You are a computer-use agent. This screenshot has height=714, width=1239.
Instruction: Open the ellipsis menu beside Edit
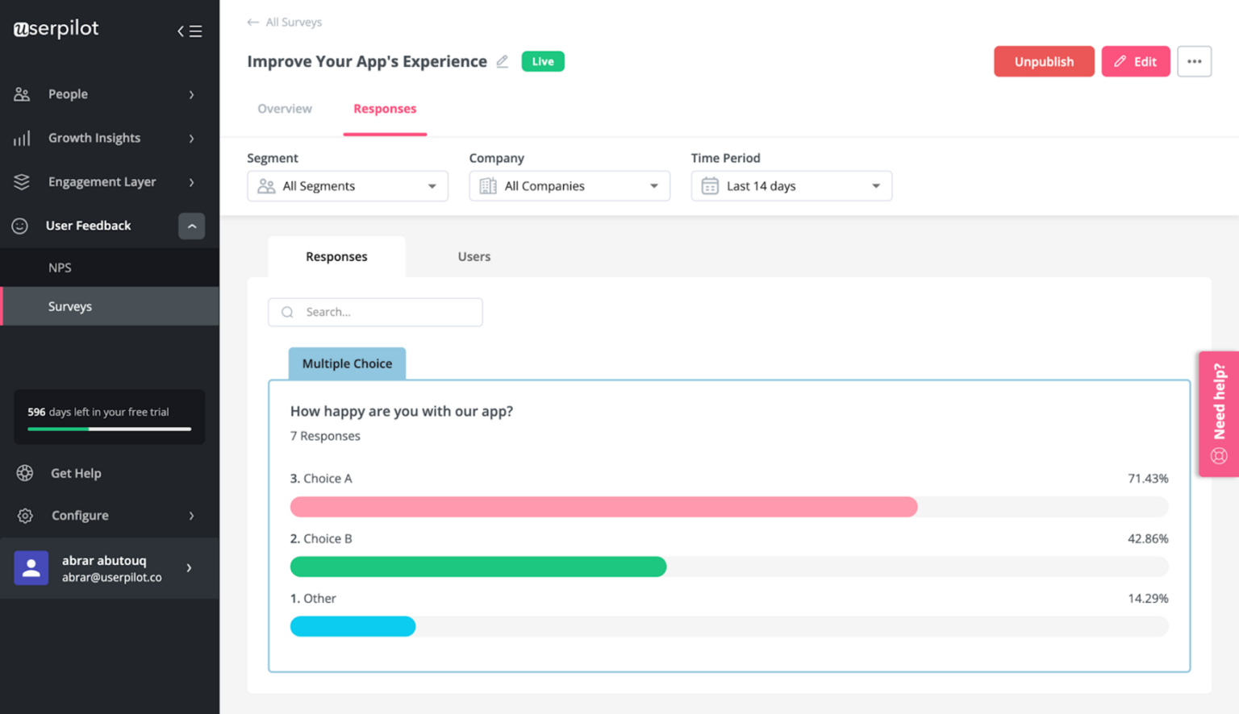[x=1195, y=61]
